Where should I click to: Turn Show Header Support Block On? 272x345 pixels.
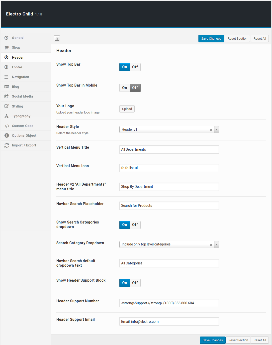click(125, 283)
